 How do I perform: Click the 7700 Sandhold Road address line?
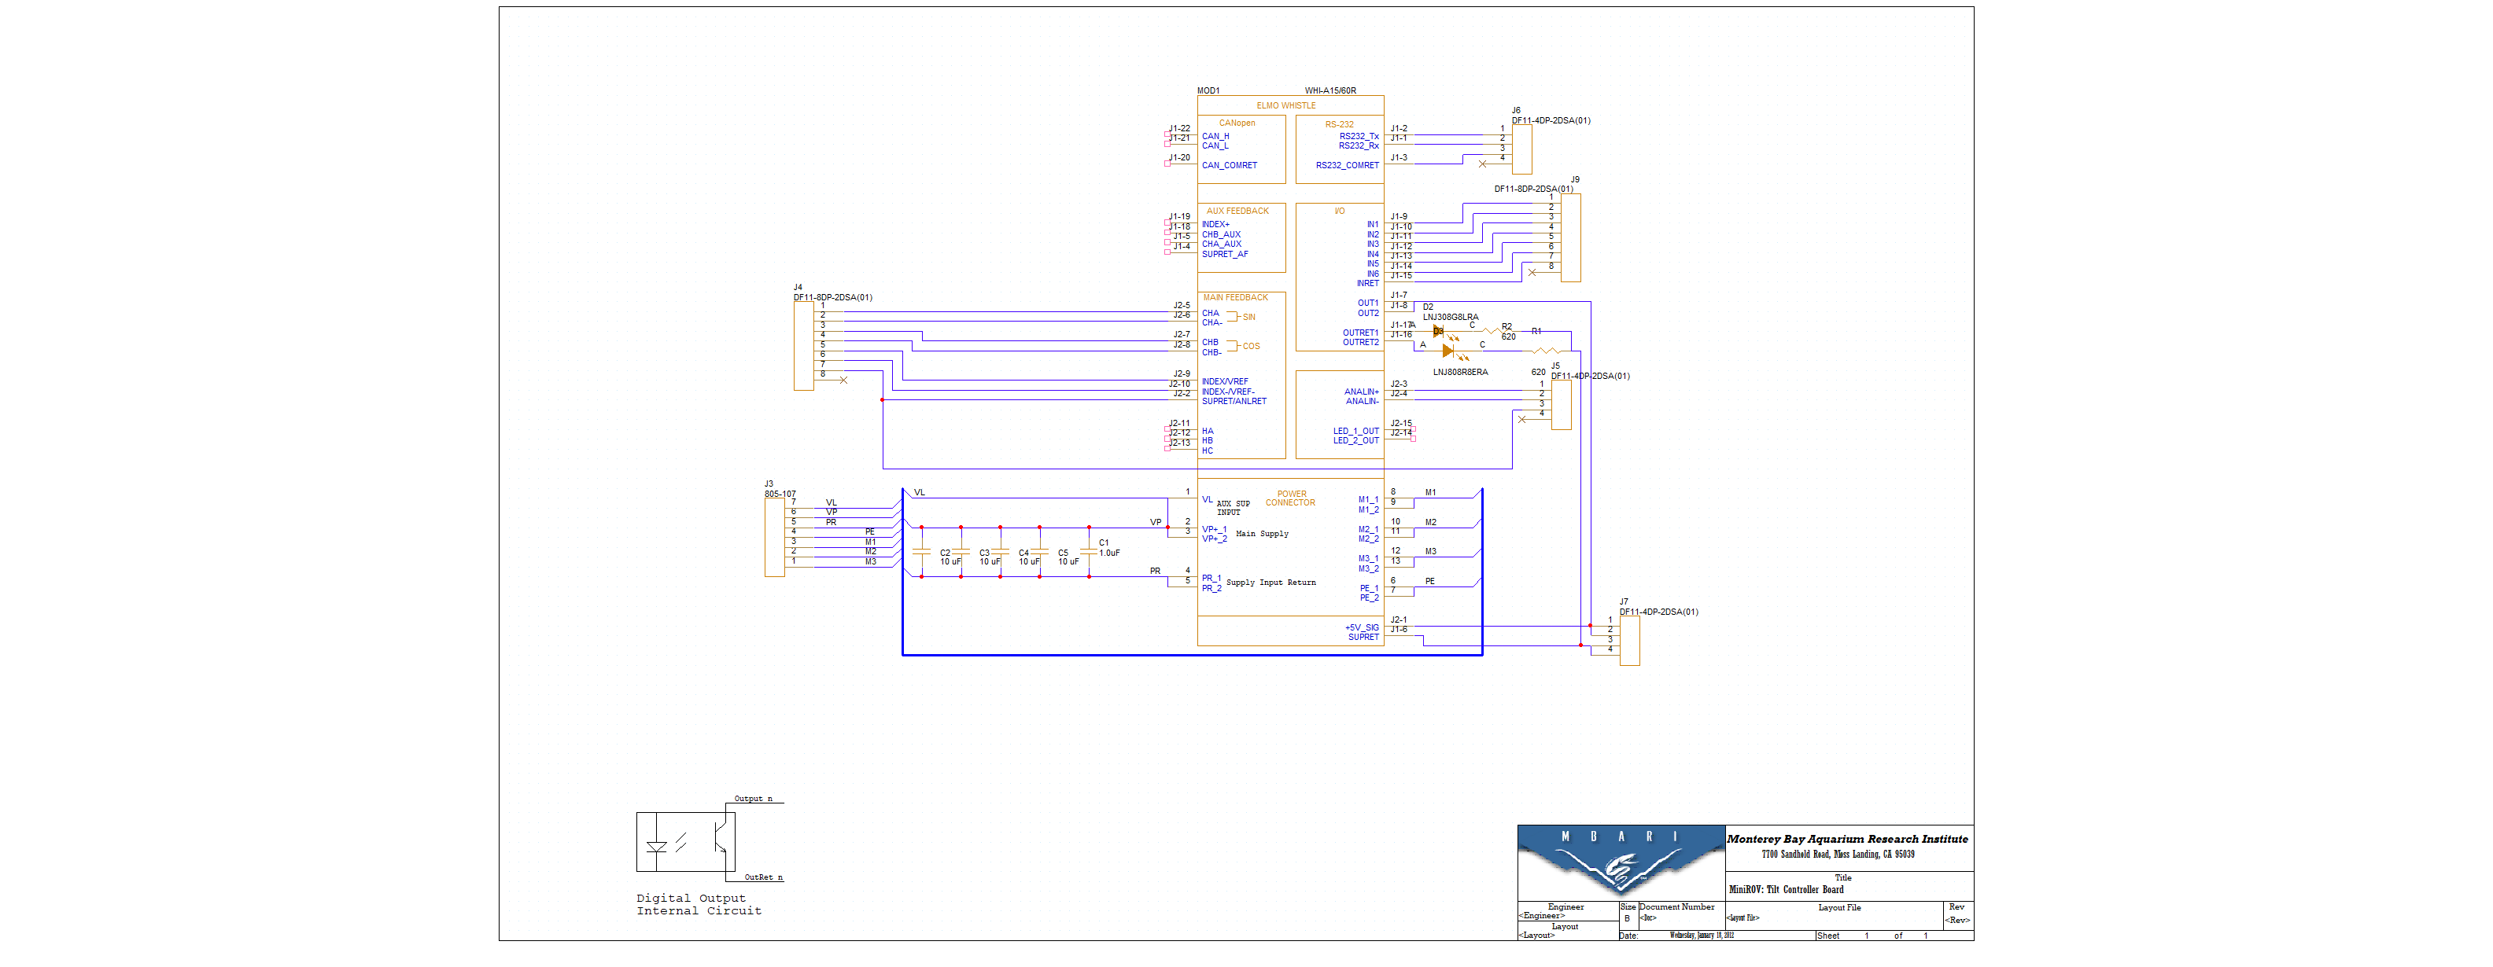point(1838,855)
